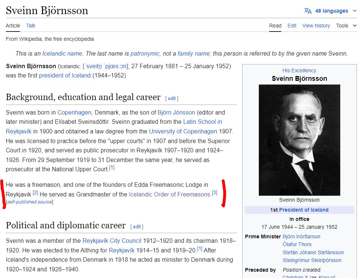The width and height of the screenshot is (361, 278).
Task: Open the Icelandic Order of Freemasons link
Action: (170, 194)
